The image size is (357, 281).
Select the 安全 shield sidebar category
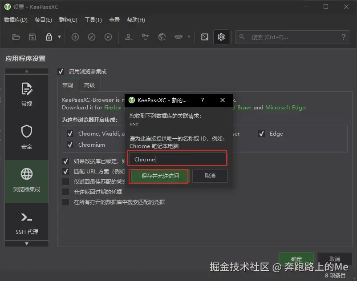pyautogui.click(x=27, y=137)
